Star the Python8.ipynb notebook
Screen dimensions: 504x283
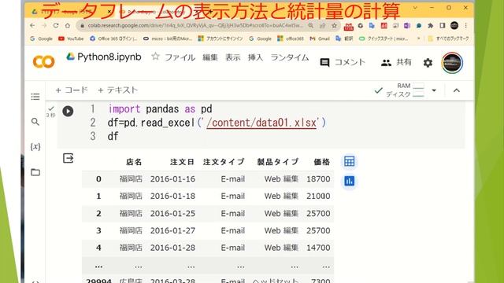[x=155, y=57]
